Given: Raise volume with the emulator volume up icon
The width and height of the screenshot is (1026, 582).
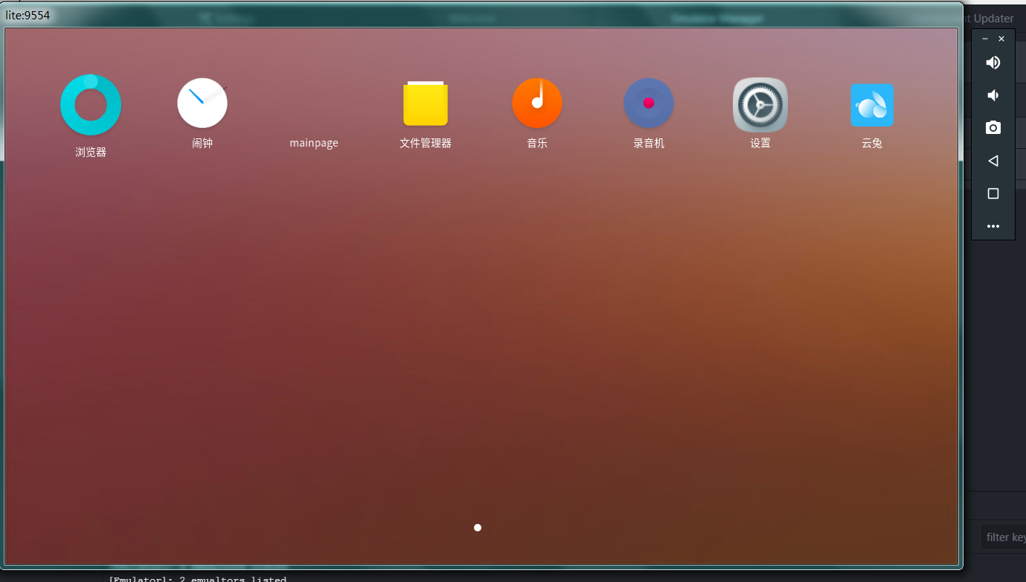Looking at the screenshot, I should (993, 63).
